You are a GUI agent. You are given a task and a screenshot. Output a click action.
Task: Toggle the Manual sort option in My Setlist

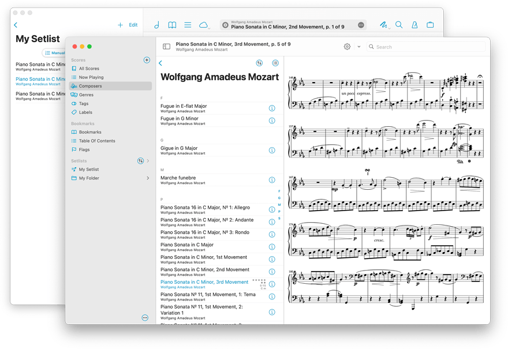(x=54, y=52)
